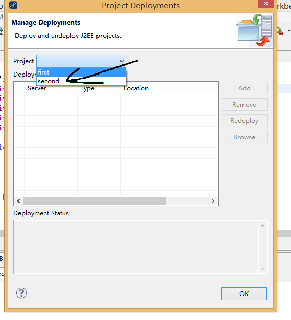Open the toolbar dropdown arrow behind the dialog
This screenshot has height=320, width=291.
click(289, 31)
